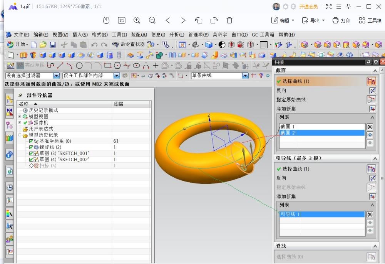The width and height of the screenshot is (385, 264).
Task: Select the Circle sketch tool
Action: click(x=79, y=66)
